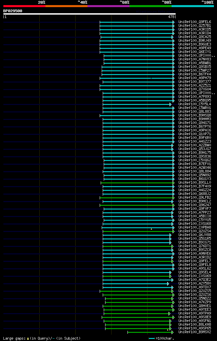217x341 pixels.
Task: Select the UniRef100_C5WP27 entry
Action: 195,70
